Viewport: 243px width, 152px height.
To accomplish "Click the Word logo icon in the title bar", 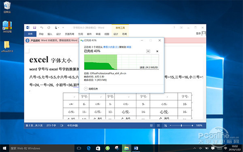I will pyautogui.click(x=28, y=28).
